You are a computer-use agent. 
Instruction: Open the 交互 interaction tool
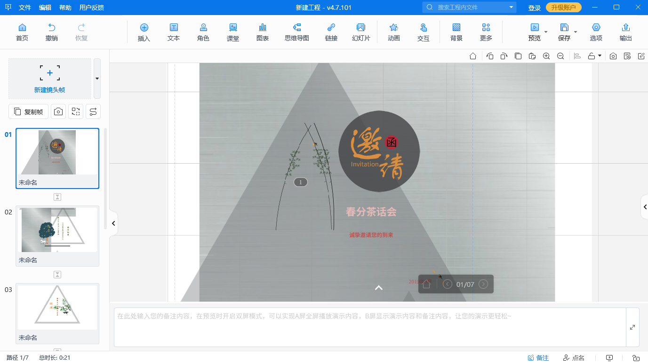click(x=424, y=32)
